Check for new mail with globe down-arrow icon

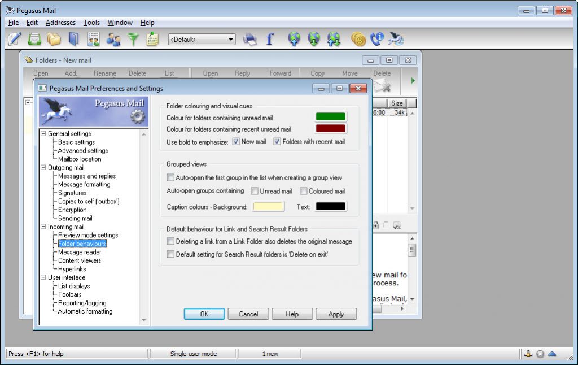pyautogui.click(x=314, y=39)
